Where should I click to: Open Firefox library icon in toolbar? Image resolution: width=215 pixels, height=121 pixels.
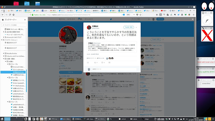coord(157,15)
